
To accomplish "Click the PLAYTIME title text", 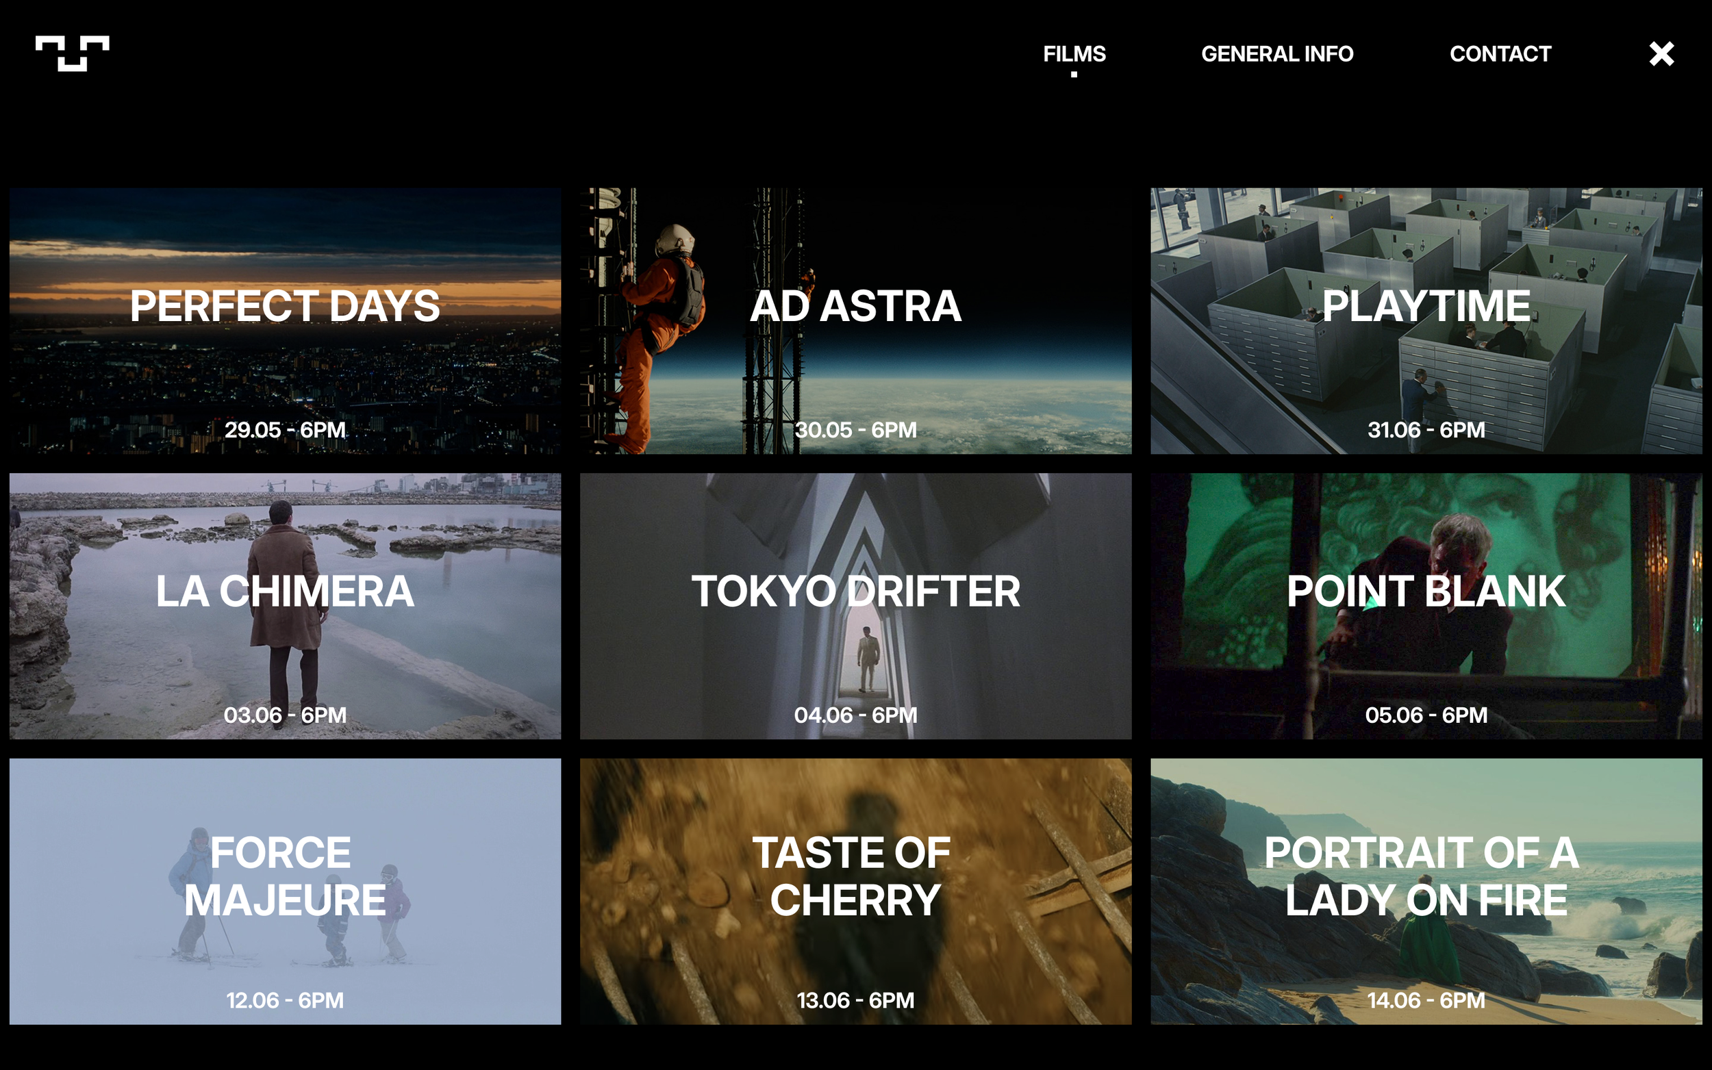I will [1425, 306].
